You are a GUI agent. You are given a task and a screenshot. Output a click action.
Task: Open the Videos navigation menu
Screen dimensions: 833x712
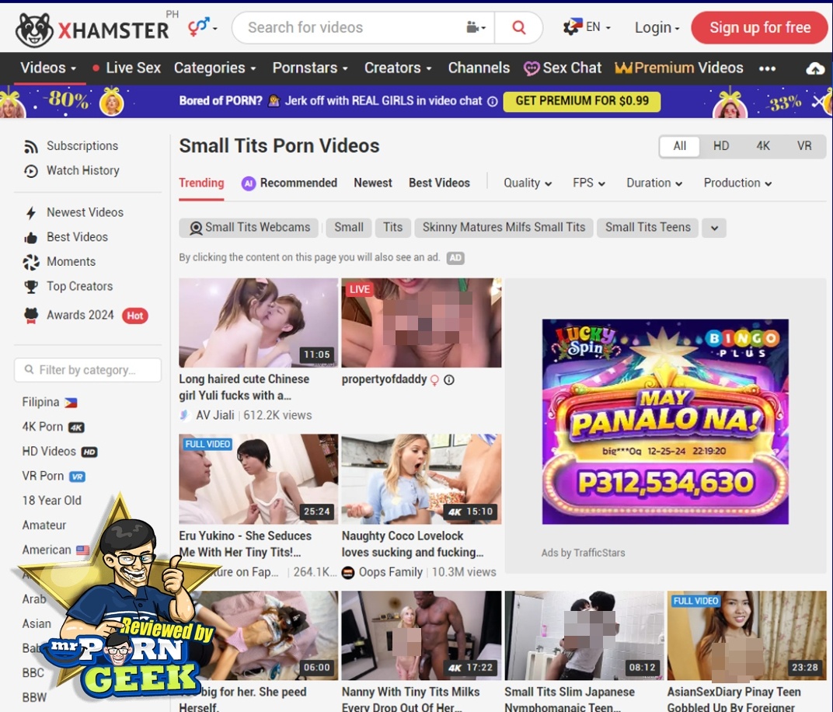tap(48, 68)
